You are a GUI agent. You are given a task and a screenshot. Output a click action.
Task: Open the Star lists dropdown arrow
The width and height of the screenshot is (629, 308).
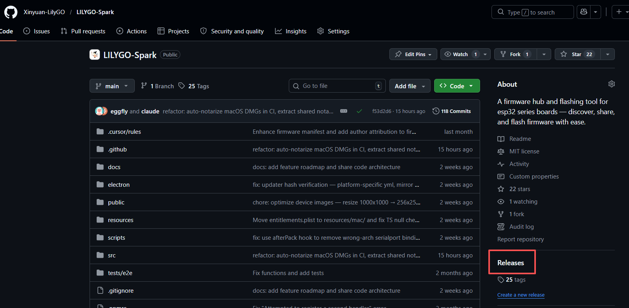point(608,54)
